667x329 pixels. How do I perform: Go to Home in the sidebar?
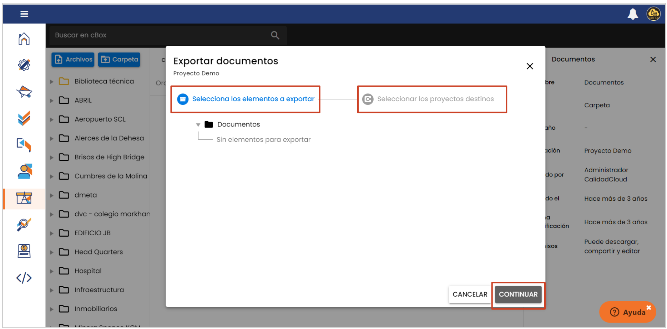[x=24, y=38]
